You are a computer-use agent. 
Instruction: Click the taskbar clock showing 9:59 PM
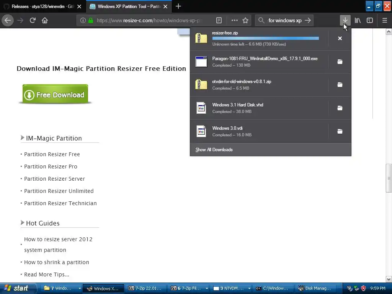(x=378, y=288)
